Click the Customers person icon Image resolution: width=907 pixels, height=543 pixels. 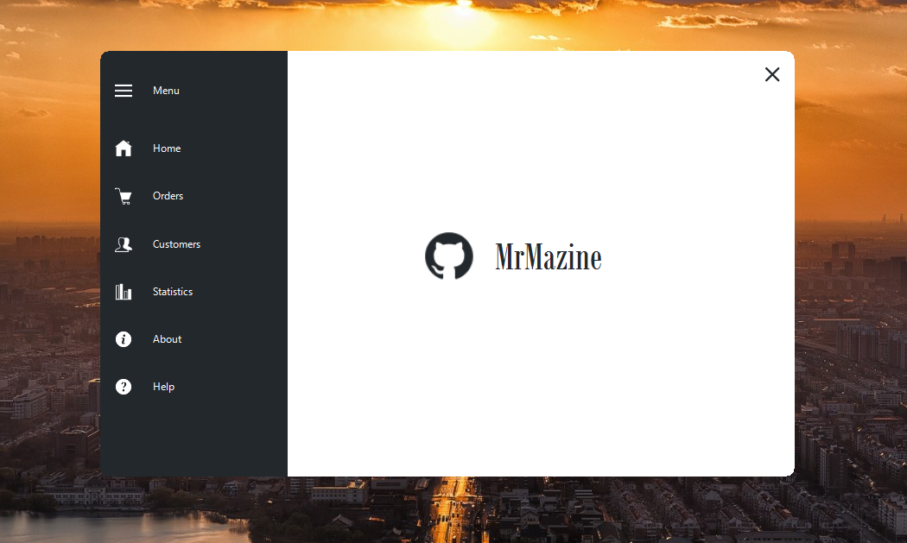[124, 244]
